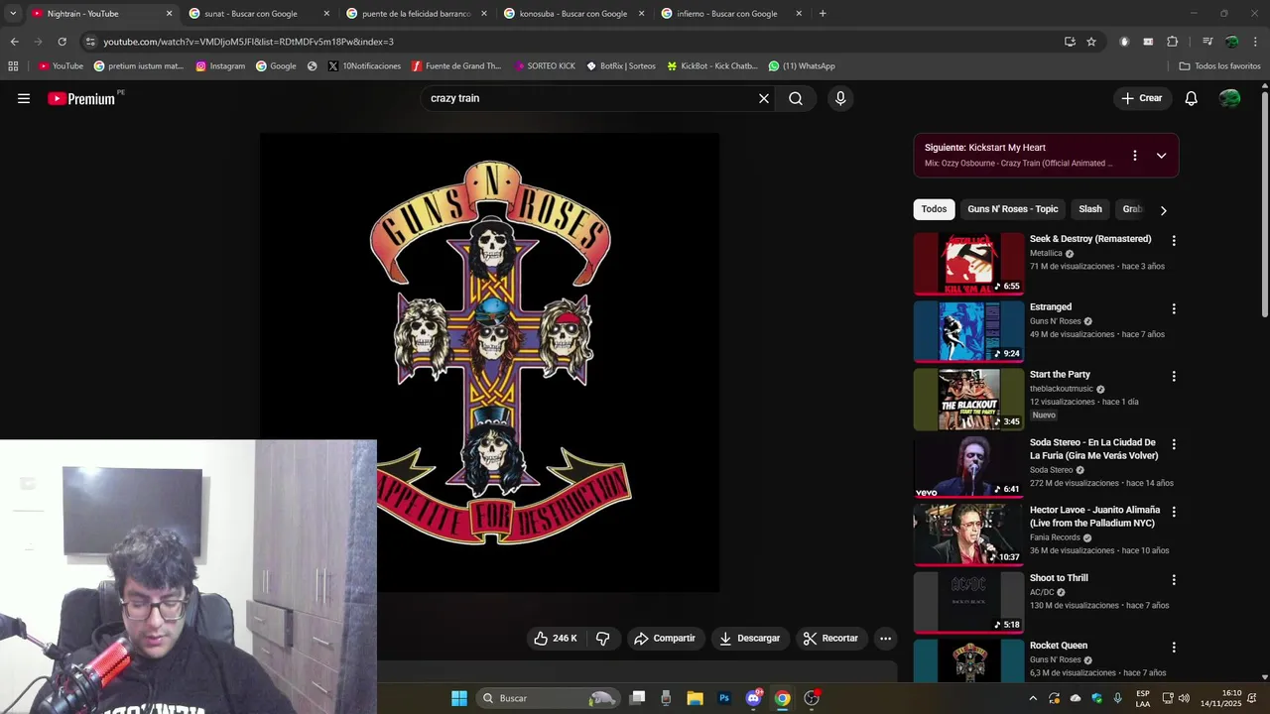Switch to infierno - Buscar con Google tab
Image resolution: width=1270 pixels, height=714 pixels.
(x=730, y=14)
